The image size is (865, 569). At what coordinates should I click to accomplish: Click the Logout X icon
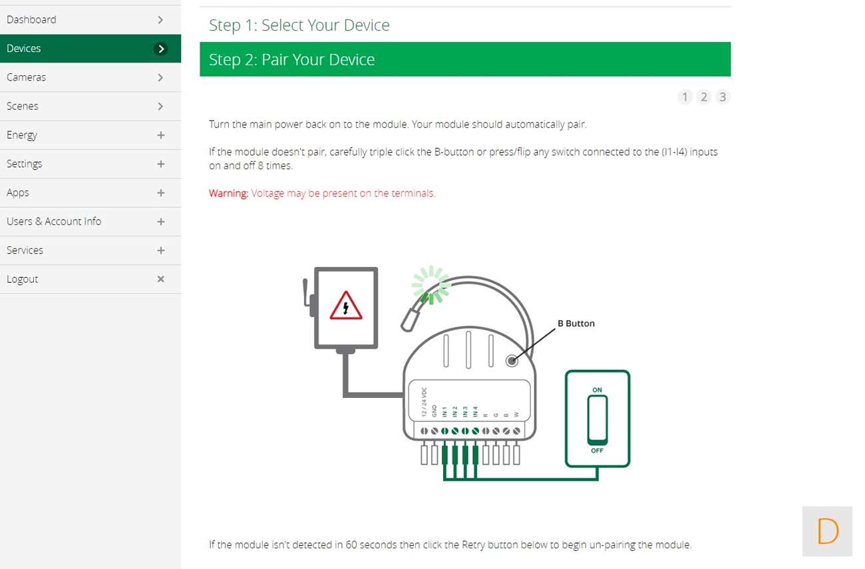pos(160,280)
